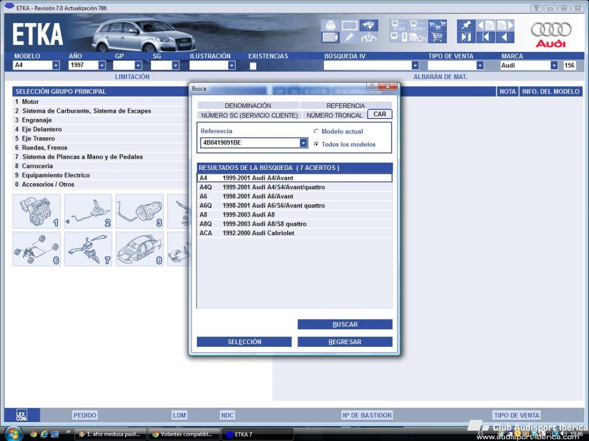The height and width of the screenshot is (441, 589).
Task: Open the afro medusa taskbar item
Action: [x=110, y=434]
